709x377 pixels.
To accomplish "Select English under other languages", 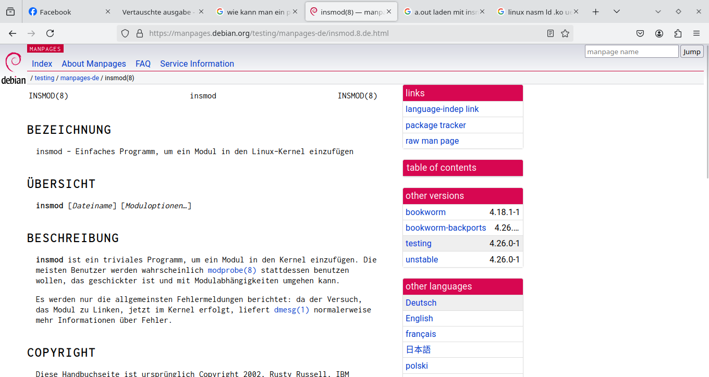I will tap(419, 318).
